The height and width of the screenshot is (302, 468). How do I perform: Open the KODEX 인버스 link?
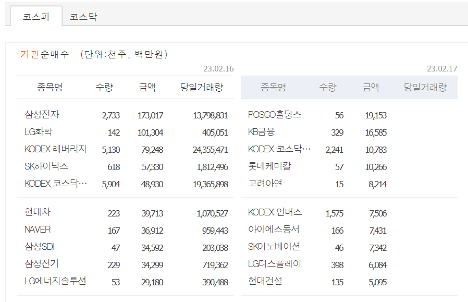[275, 212]
